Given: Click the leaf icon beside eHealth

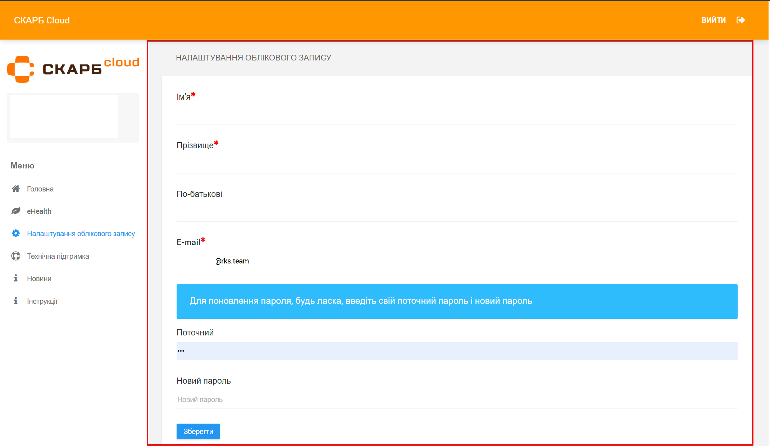Looking at the screenshot, I should pyautogui.click(x=16, y=211).
